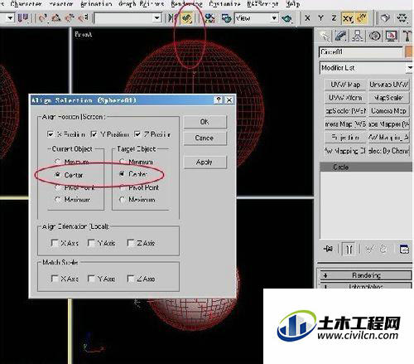Enable X Axis in Match Scale
The width and height of the screenshot is (414, 364).
(55, 279)
